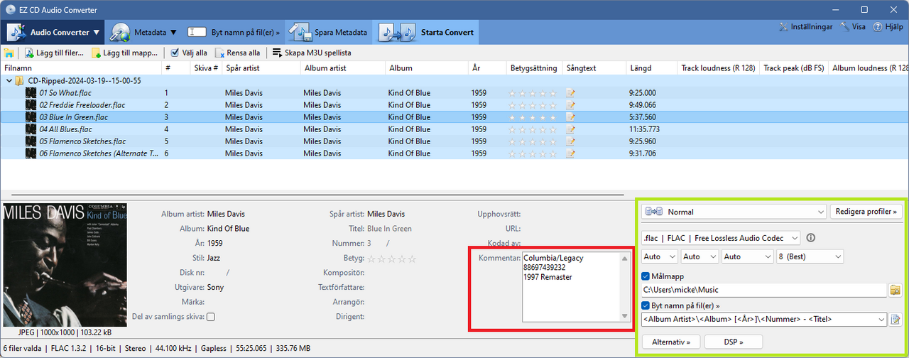Open the <Album Artist>\<Album> naming pattern dropdown

point(764,319)
